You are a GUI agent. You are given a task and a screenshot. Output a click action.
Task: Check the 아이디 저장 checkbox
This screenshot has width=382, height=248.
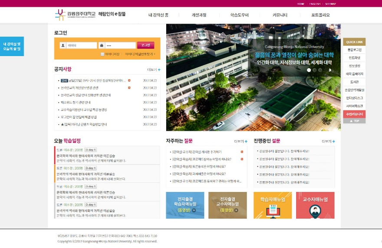pos(102,54)
